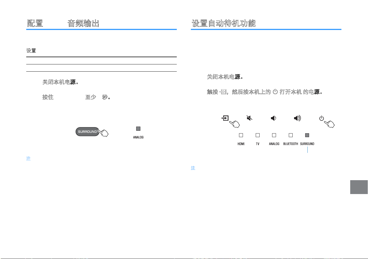Click the ANALOG label in the left diagram
Screen dimensions: 368x259
(x=138, y=137)
